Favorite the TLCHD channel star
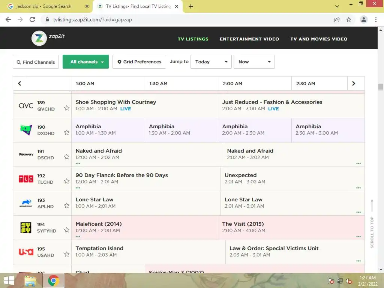 (x=67, y=181)
